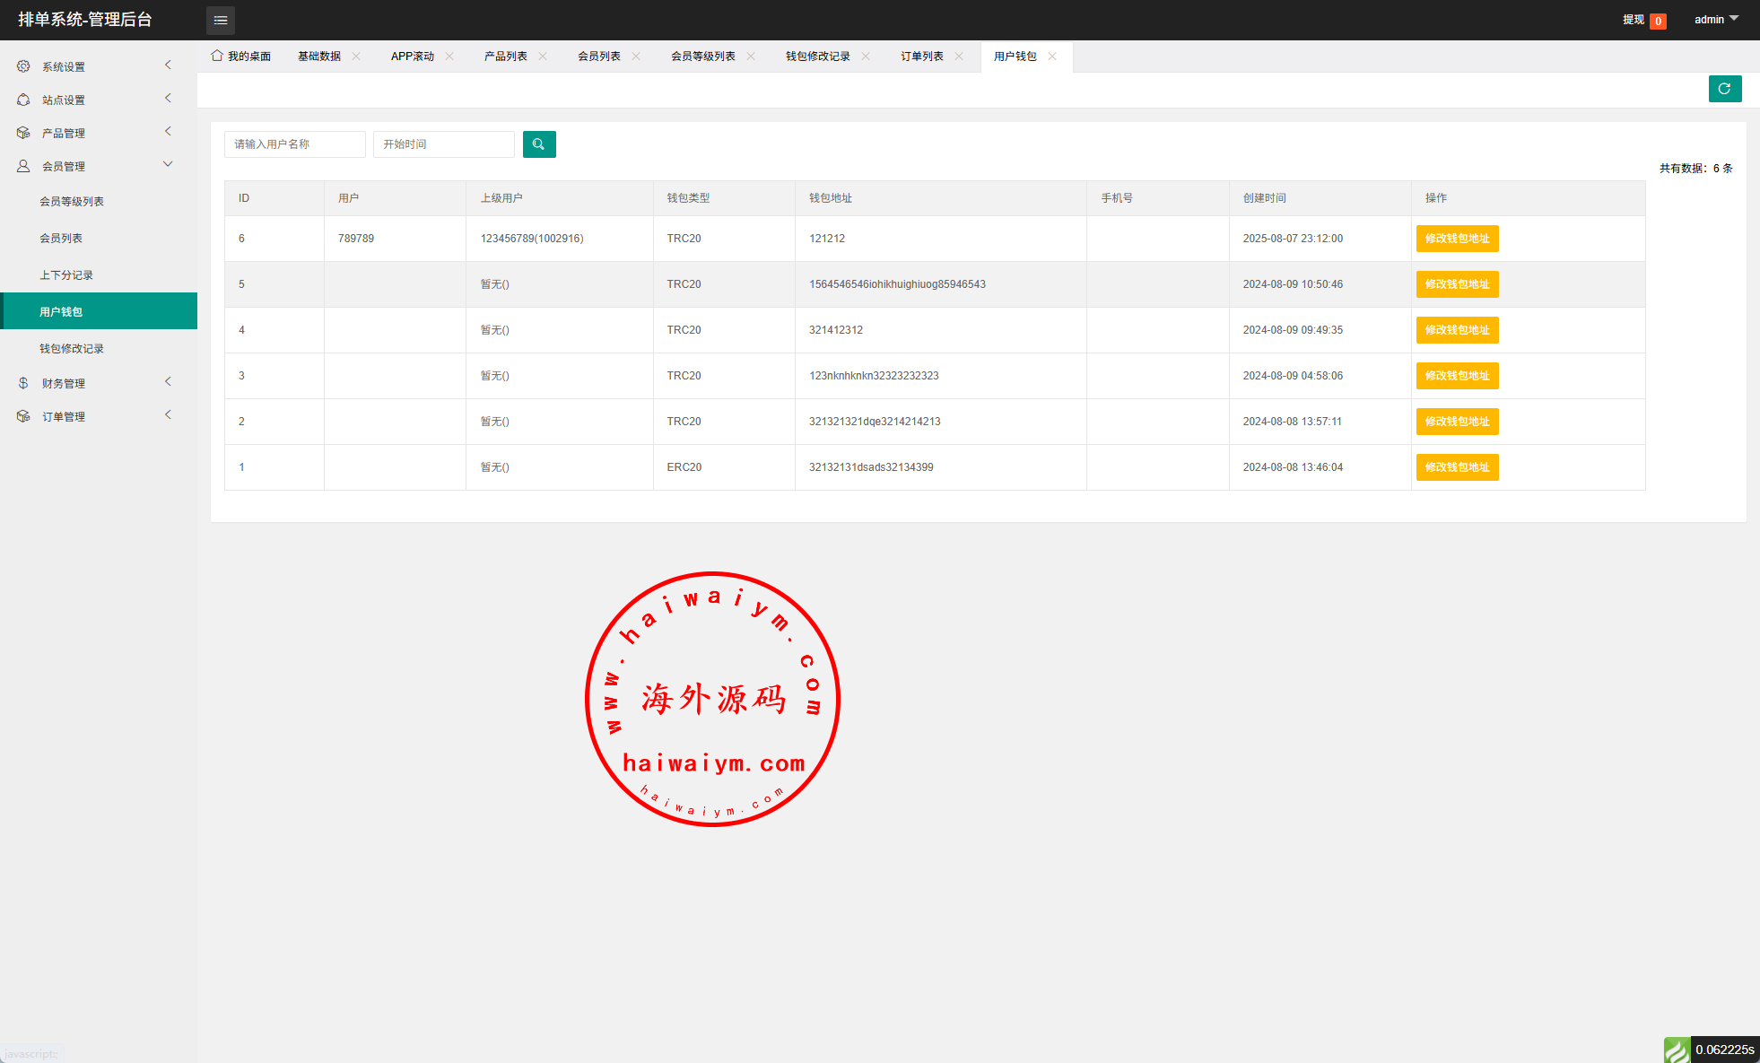
Task: Close the 钱包修改记录 tab
Action: tap(866, 56)
